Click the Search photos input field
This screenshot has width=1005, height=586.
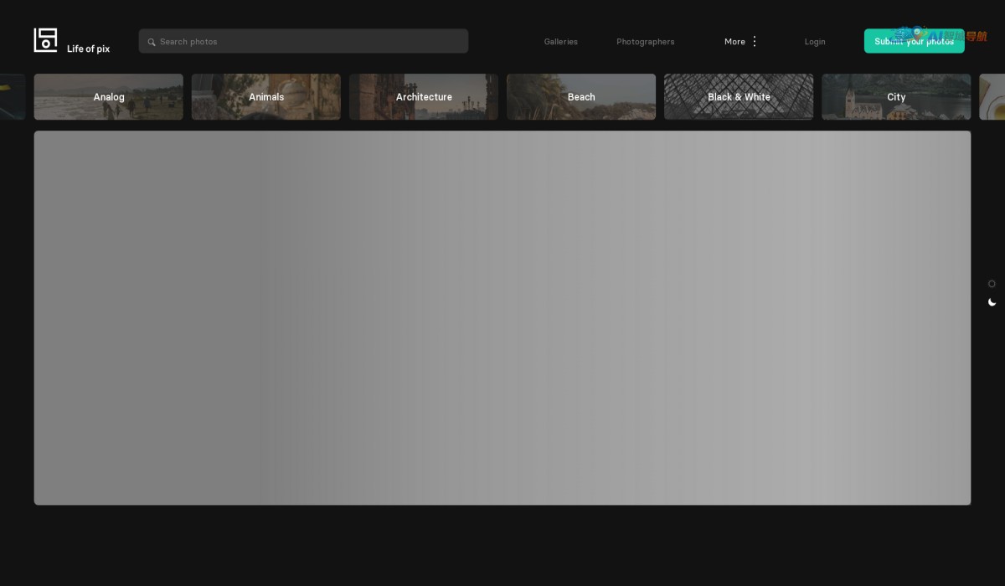point(310,41)
